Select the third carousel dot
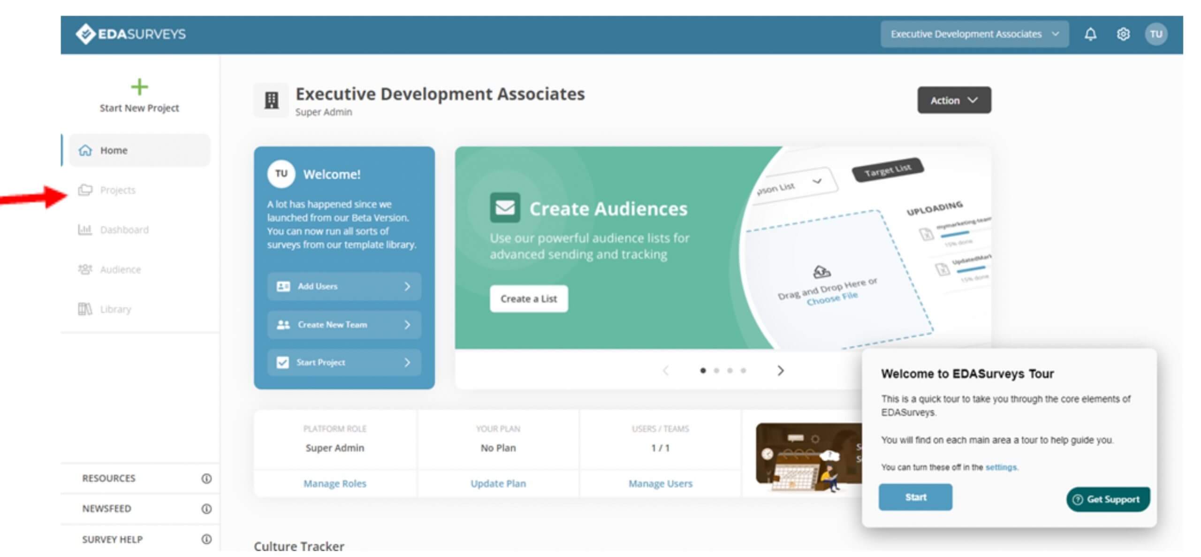Viewport: 1201px width, 557px height. (730, 371)
